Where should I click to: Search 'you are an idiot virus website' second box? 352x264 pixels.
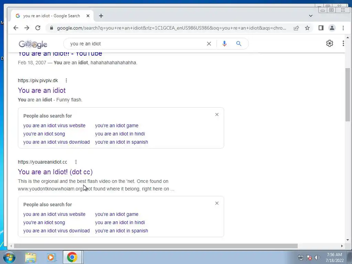54,214
